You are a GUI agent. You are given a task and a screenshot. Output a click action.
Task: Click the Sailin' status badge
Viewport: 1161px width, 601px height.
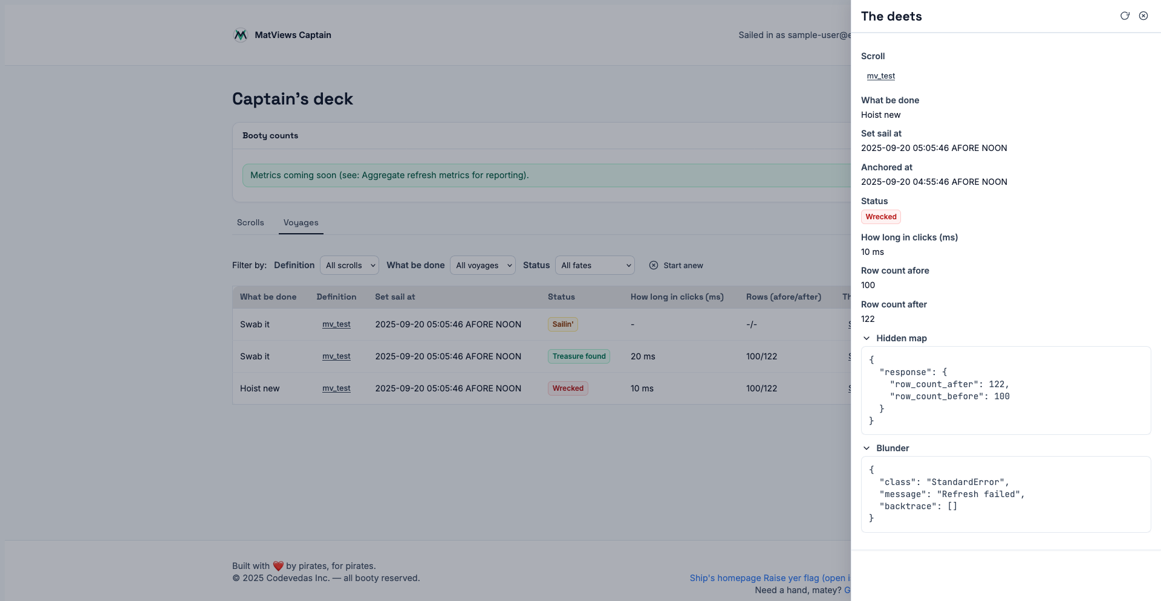(562, 324)
